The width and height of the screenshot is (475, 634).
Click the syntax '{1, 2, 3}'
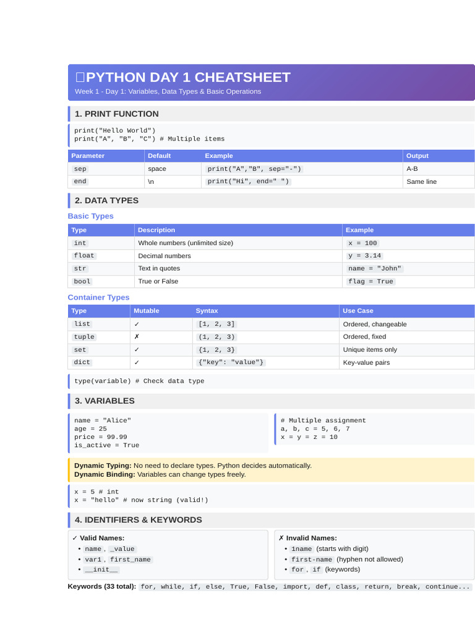216,350
